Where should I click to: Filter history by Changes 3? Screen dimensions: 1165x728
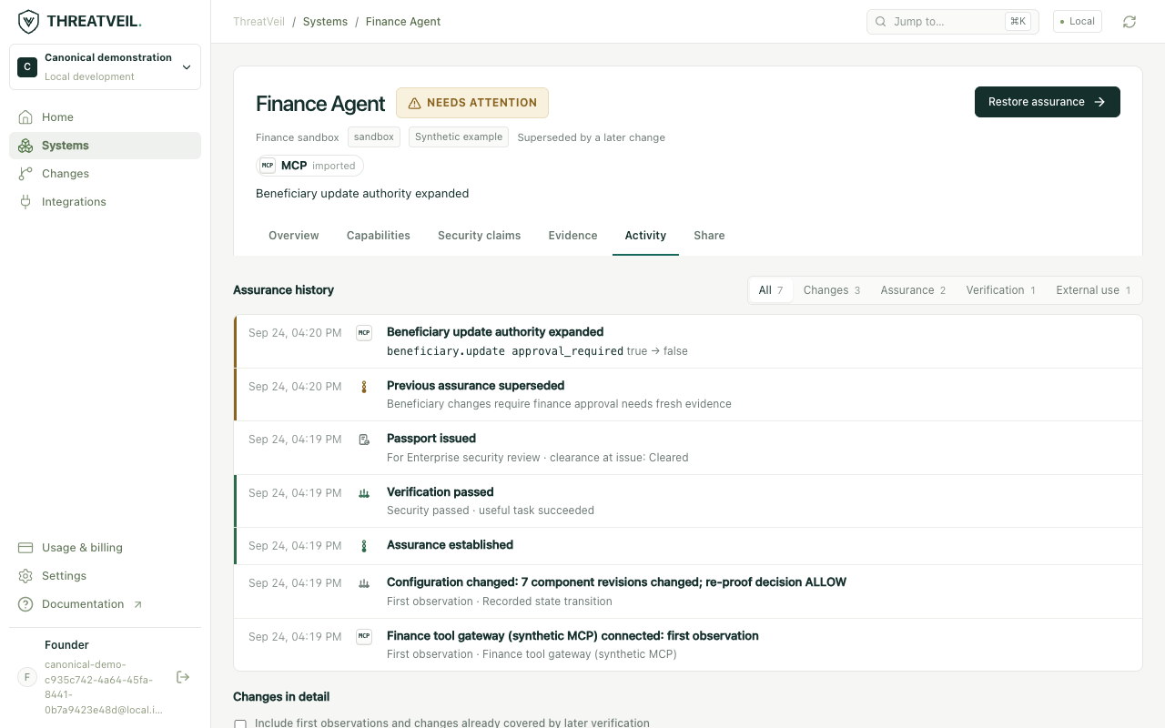click(x=832, y=290)
